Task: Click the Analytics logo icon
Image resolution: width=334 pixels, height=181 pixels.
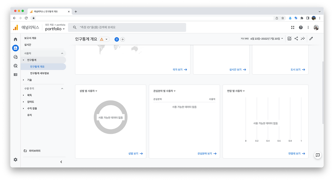Action: pyautogui.click(x=16, y=27)
